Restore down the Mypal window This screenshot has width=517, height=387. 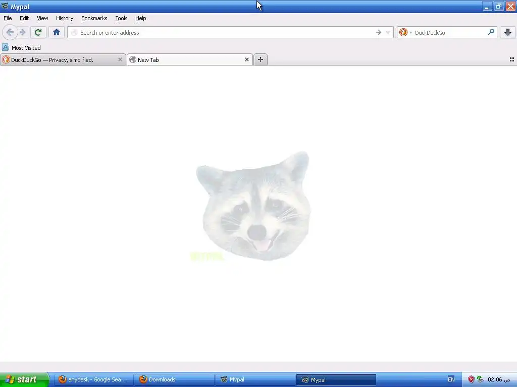pyautogui.click(x=498, y=7)
